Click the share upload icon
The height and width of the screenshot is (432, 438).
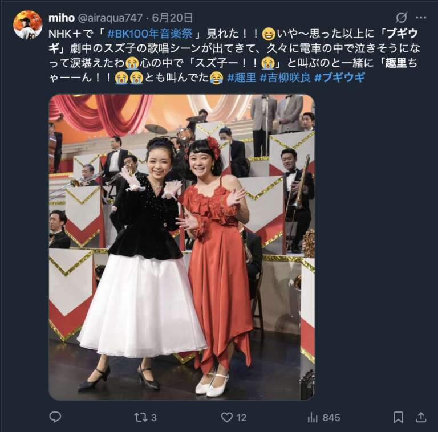pyautogui.click(x=421, y=418)
